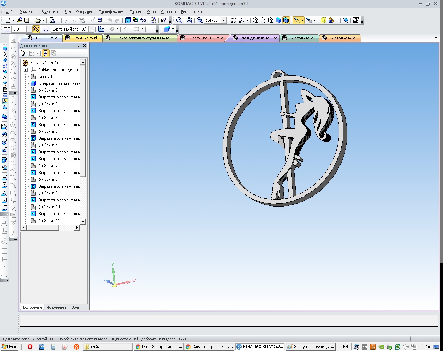Open the zoom scale 1.4705 dropdown
Viewport: 443px width, 354px height.
(x=224, y=20)
